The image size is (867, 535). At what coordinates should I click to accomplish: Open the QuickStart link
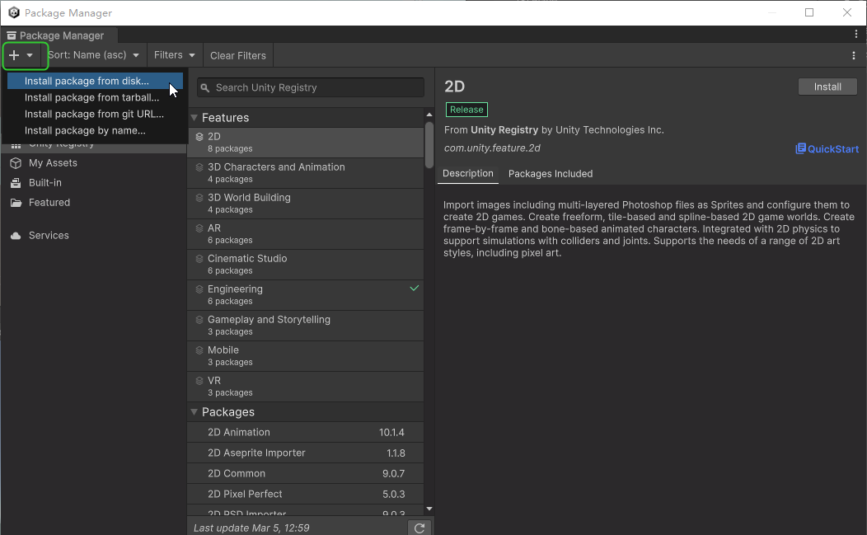827,149
